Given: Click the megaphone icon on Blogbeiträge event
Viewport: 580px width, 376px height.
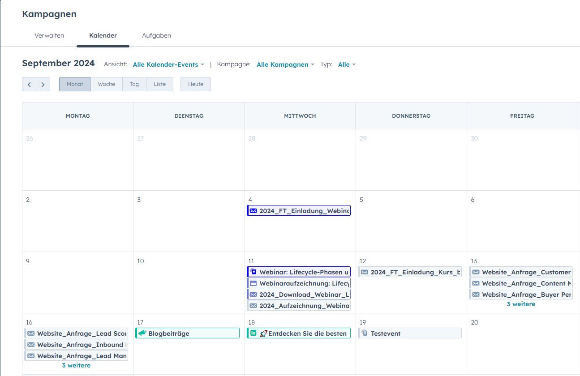Looking at the screenshot, I should 142,333.
